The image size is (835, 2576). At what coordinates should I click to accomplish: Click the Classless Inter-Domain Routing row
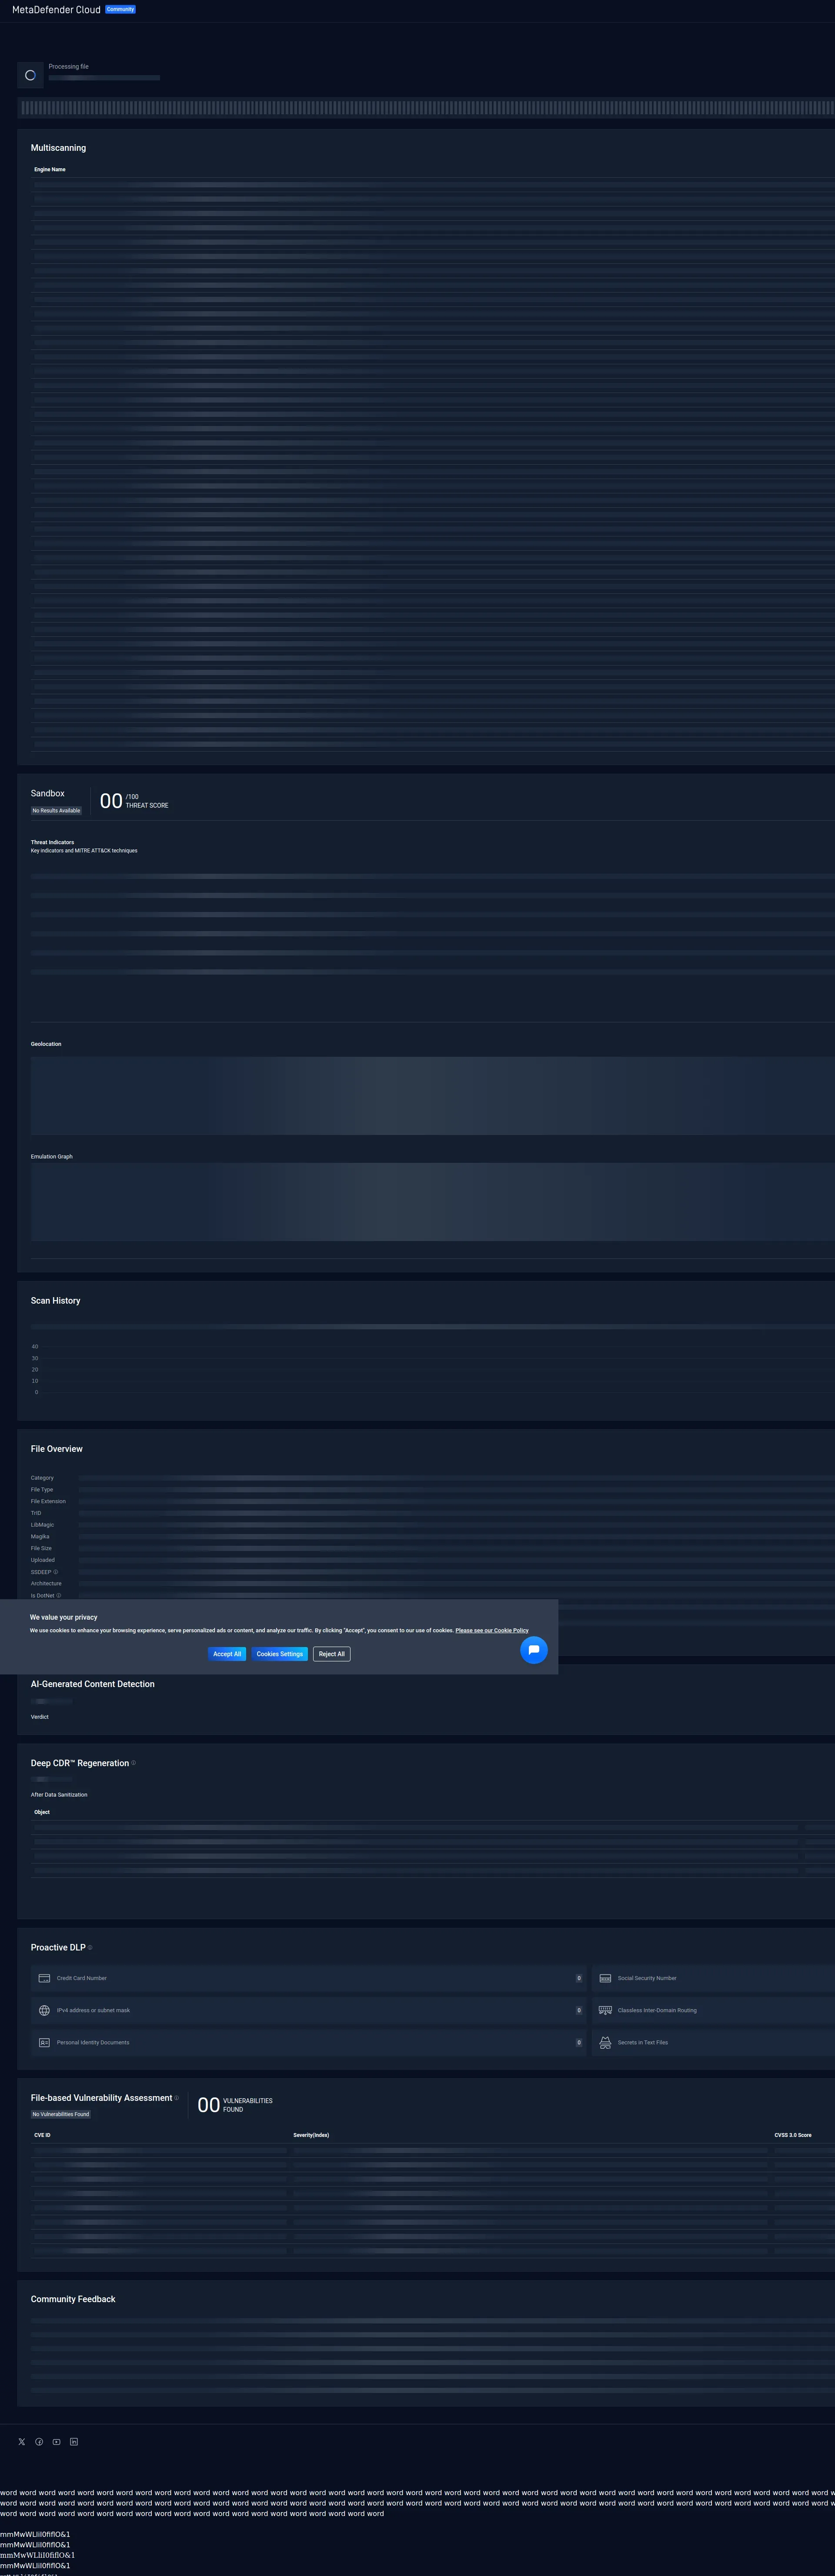click(700, 2009)
